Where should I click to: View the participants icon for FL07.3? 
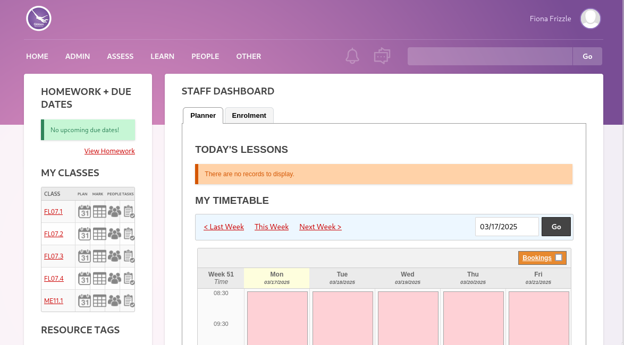pos(114,256)
